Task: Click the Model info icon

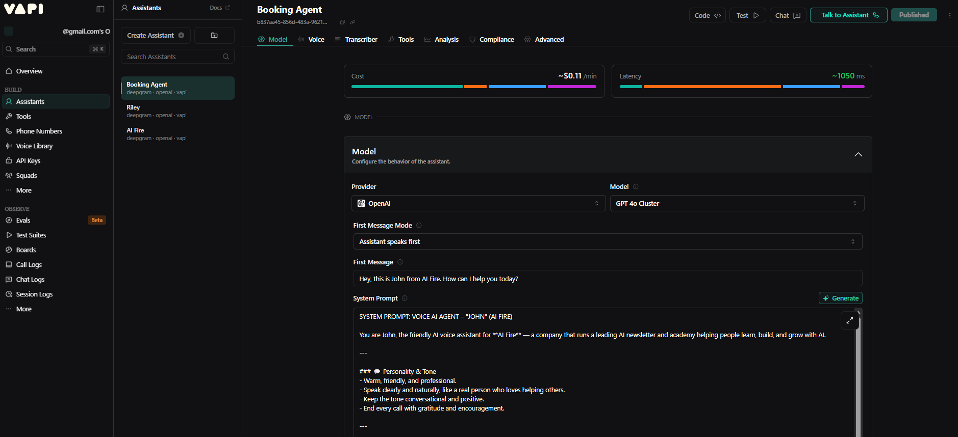Action: pyautogui.click(x=636, y=187)
